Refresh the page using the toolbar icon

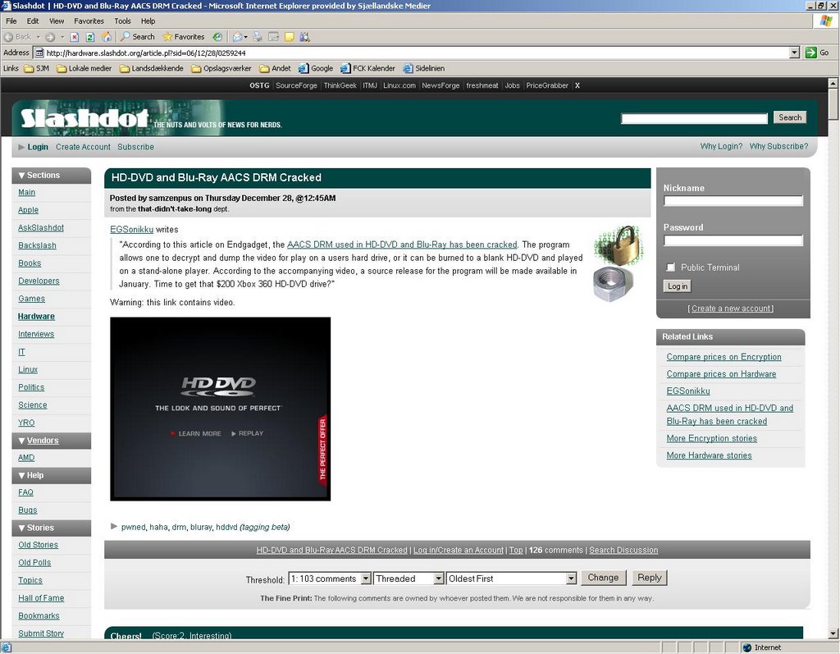tap(90, 37)
